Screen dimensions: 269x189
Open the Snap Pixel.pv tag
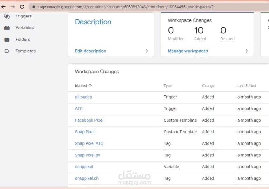coord(87,155)
